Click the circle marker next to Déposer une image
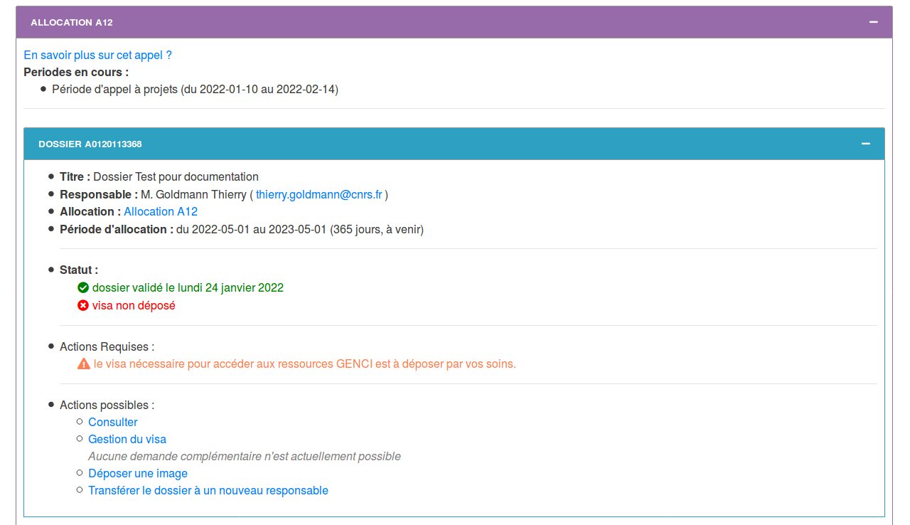The height and width of the screenshot is (525, 910). [78, 472]
